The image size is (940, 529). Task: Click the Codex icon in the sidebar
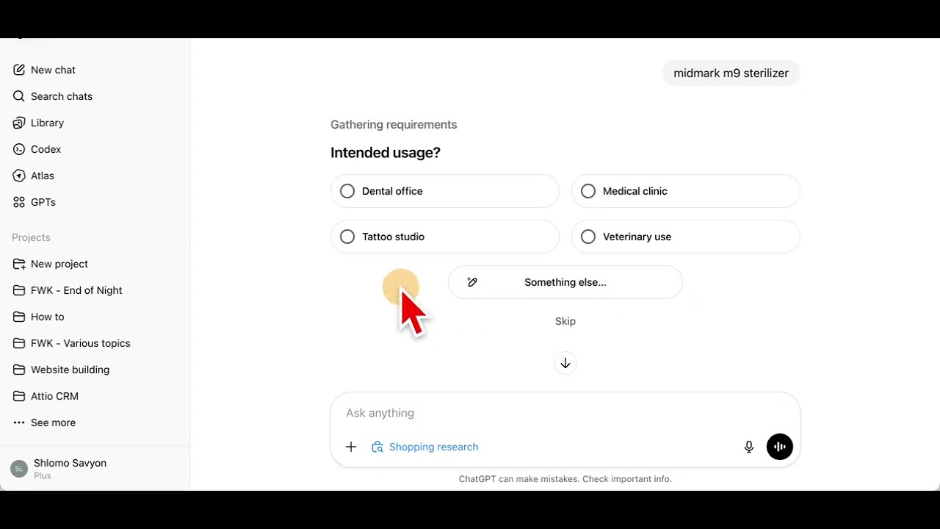19,149
